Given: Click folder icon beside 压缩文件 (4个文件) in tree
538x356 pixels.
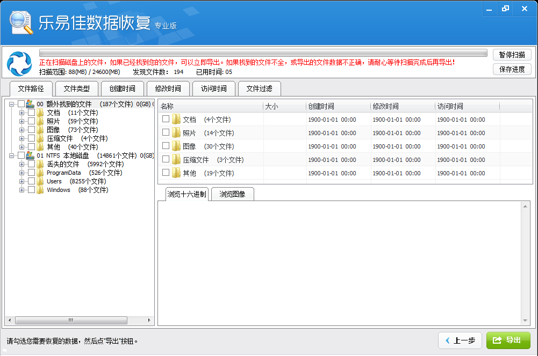Looking at the screenshot, I should pos(40,138).
